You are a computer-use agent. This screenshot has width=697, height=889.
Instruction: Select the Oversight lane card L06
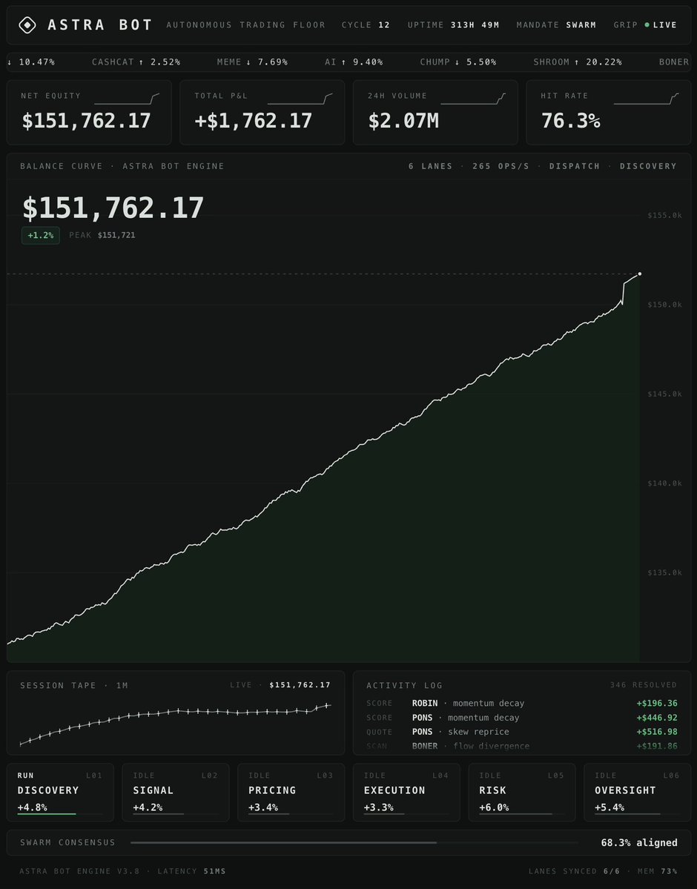tap(638, 792)
